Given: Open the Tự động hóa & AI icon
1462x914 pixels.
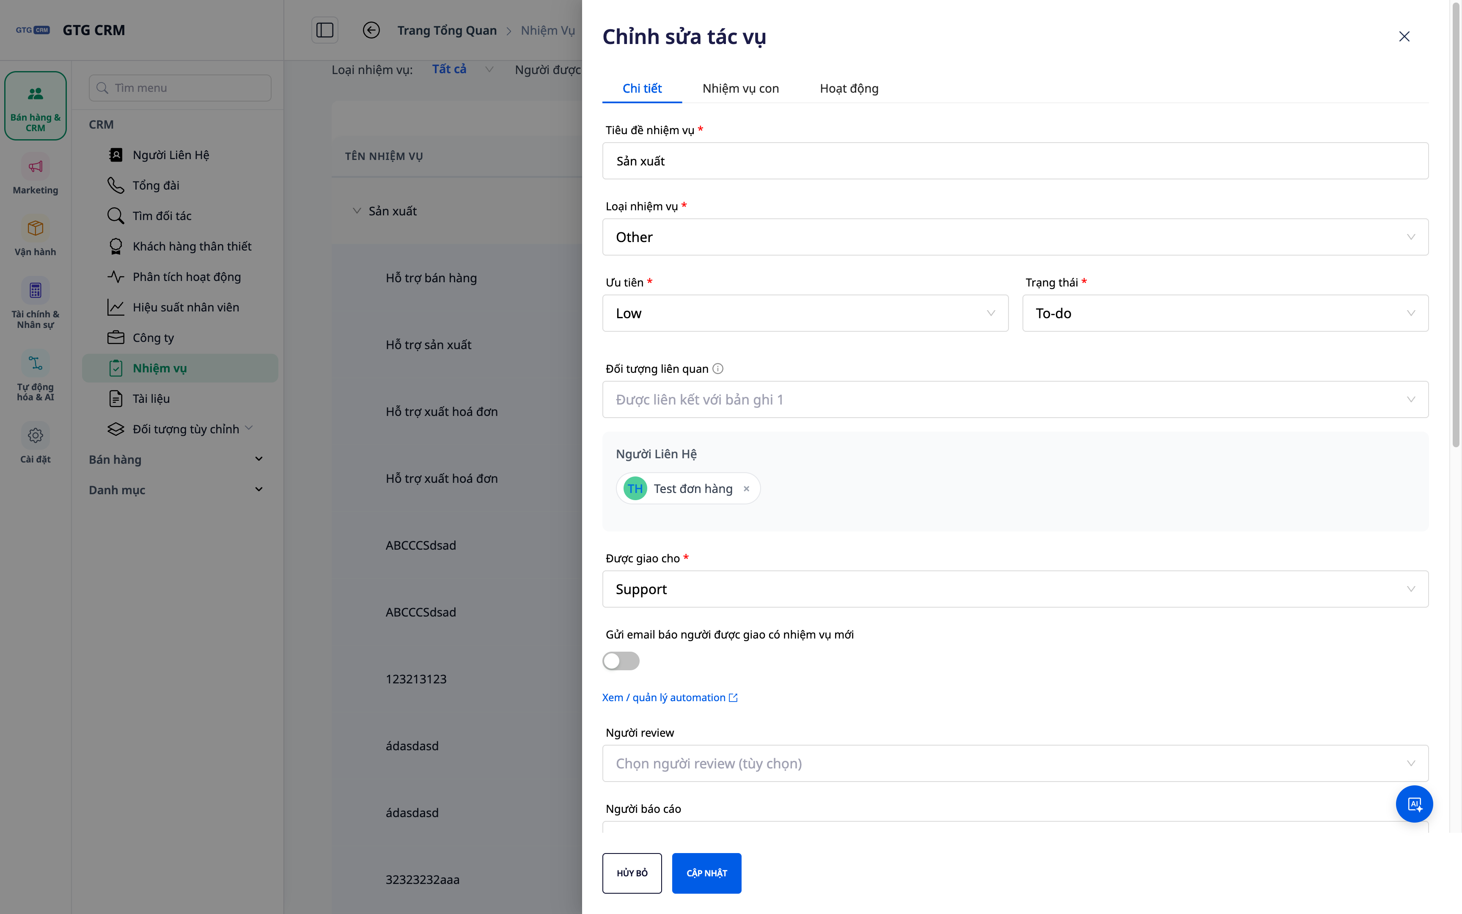Looking at the screenshot, I should tap(35, 363).
